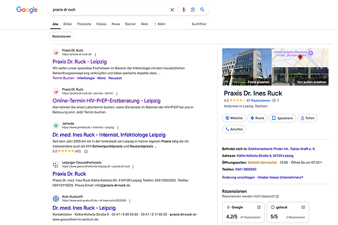This screenshot has width=338, height=225.
Task: Open the Suchfilter options
Action: pyautogui.click(x=199, y=24)
